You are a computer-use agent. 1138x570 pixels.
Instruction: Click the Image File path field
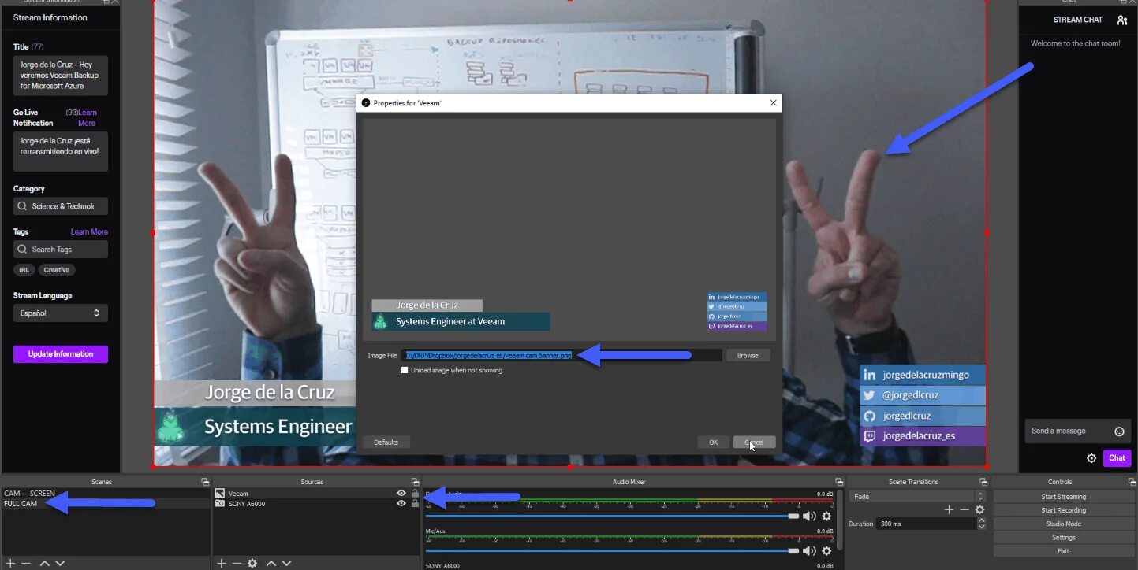tap(562, 356)
